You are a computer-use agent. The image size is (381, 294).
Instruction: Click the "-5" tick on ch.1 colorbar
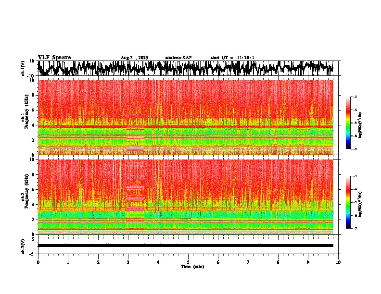tap(355, 123)
